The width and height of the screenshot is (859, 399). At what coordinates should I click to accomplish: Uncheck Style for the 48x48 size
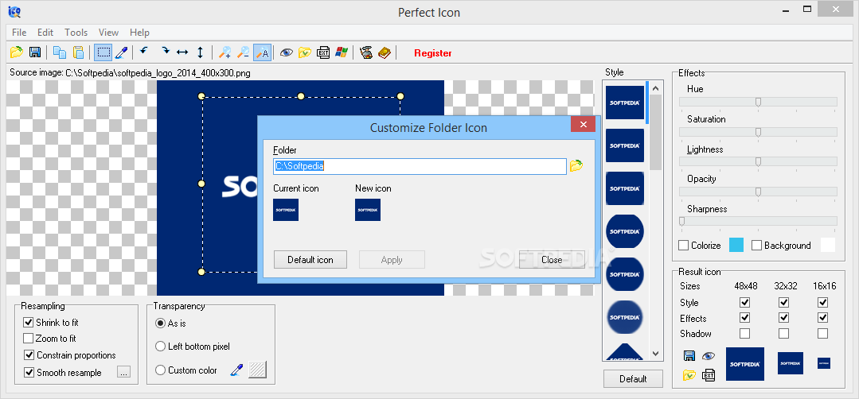tap(744, 302)
